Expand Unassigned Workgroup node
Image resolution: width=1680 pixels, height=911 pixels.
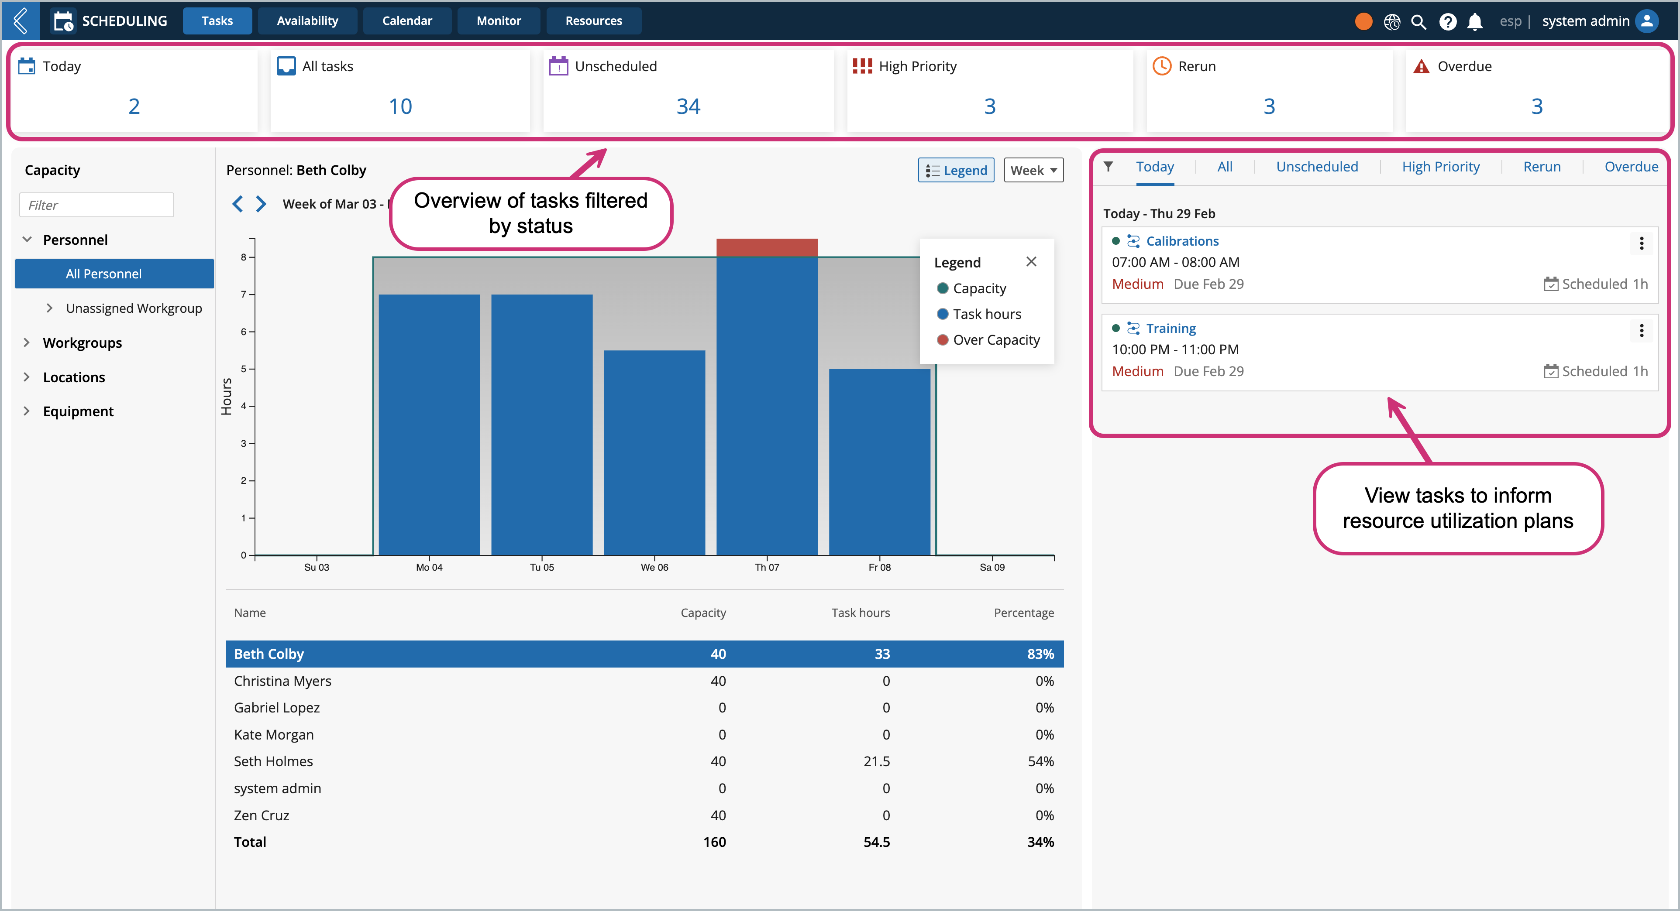[x=50, y=308]
